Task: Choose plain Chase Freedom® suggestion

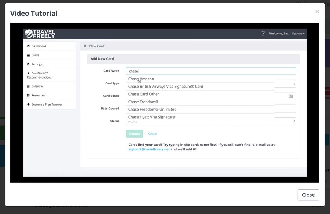Action: (x=200, y=102)
